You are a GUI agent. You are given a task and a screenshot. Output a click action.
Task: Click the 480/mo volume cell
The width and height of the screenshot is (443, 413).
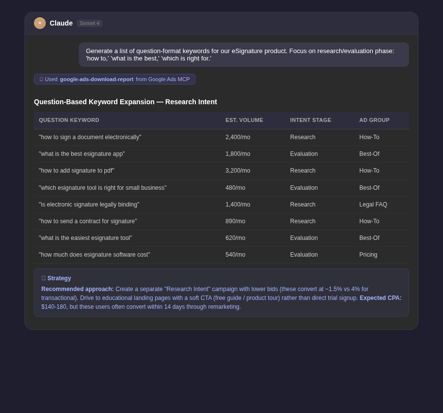(235, 188)
